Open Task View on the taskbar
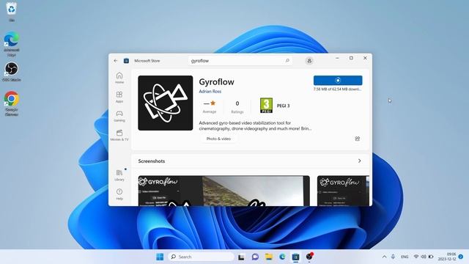 [241, 257]
